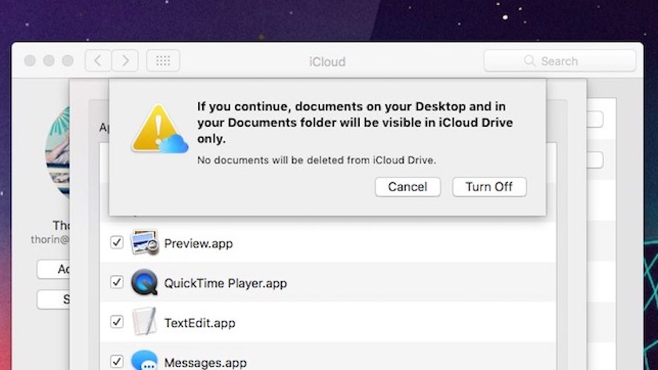Uncheck the QuickTime Player.app checkbox
This screenshot has width=658, height=370.
(117, 282)
